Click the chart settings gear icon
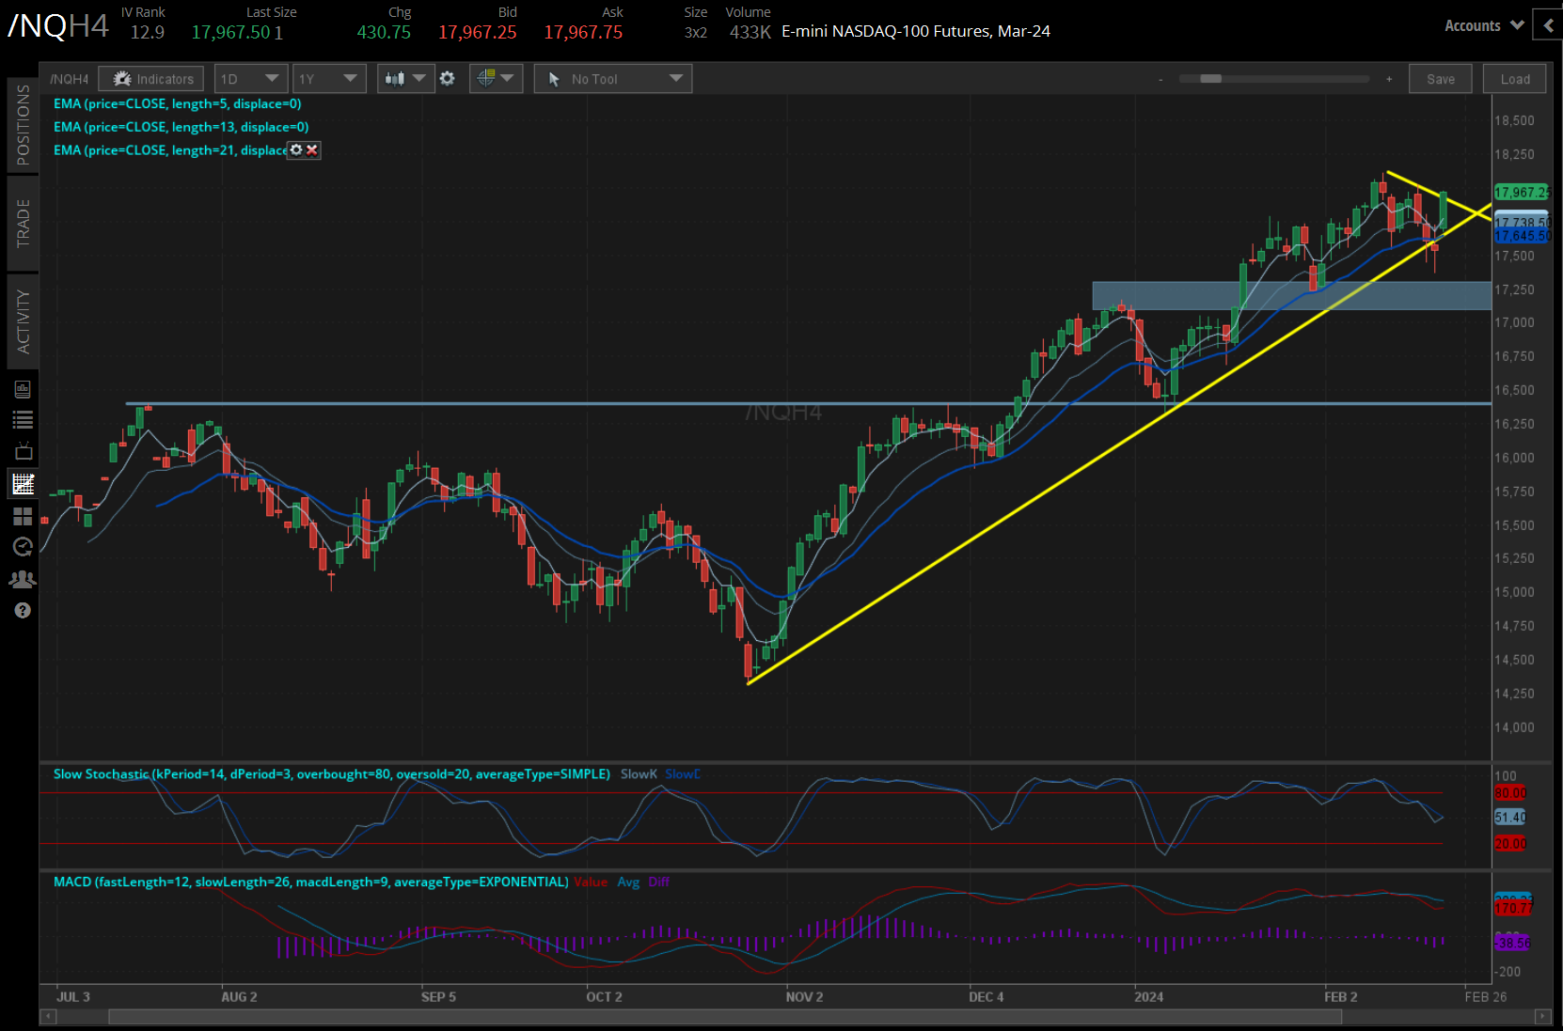1563x1031 pixels. pyautogui.click(x=448, y=78)
